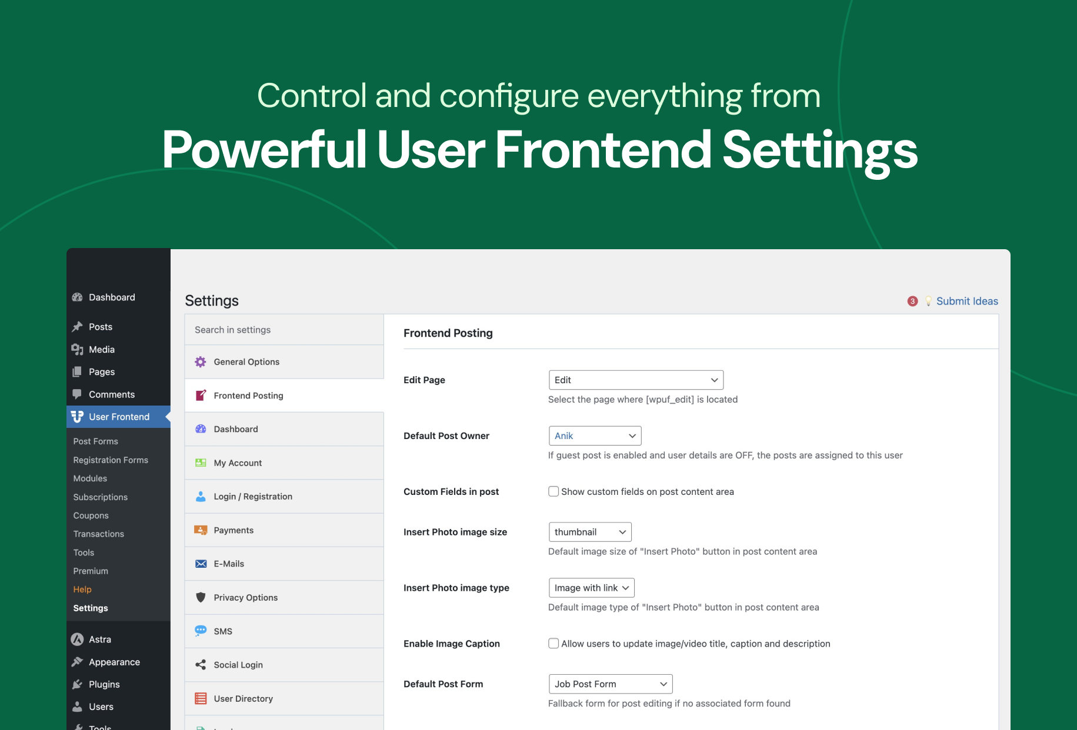The image size is (1077, 730).
Task: Switch to the My Account settings tab
Action: pos(238,463)
